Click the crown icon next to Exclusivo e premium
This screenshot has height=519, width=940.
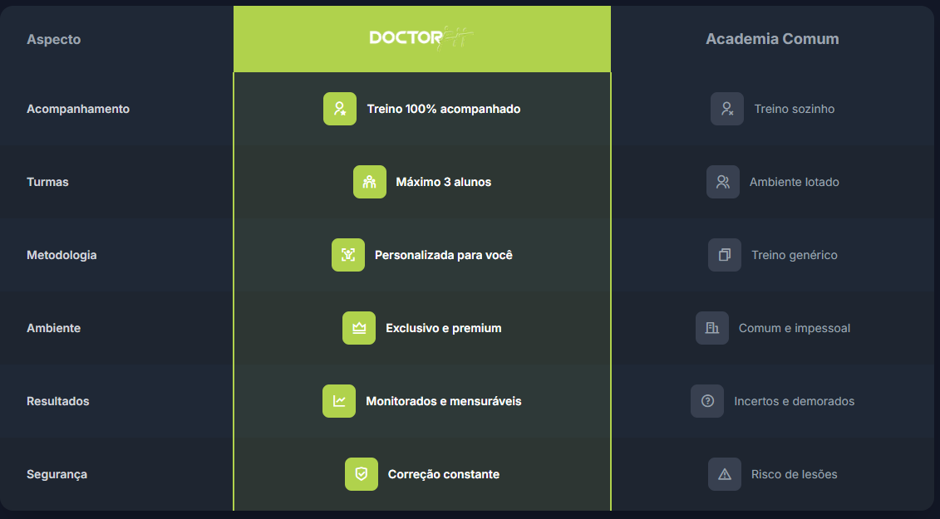click(x=359, y=328)
